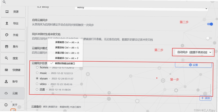This screenshot has width=218, height=112.
Task: Open the 导出 settings tab
Action: tap(13, 23)
